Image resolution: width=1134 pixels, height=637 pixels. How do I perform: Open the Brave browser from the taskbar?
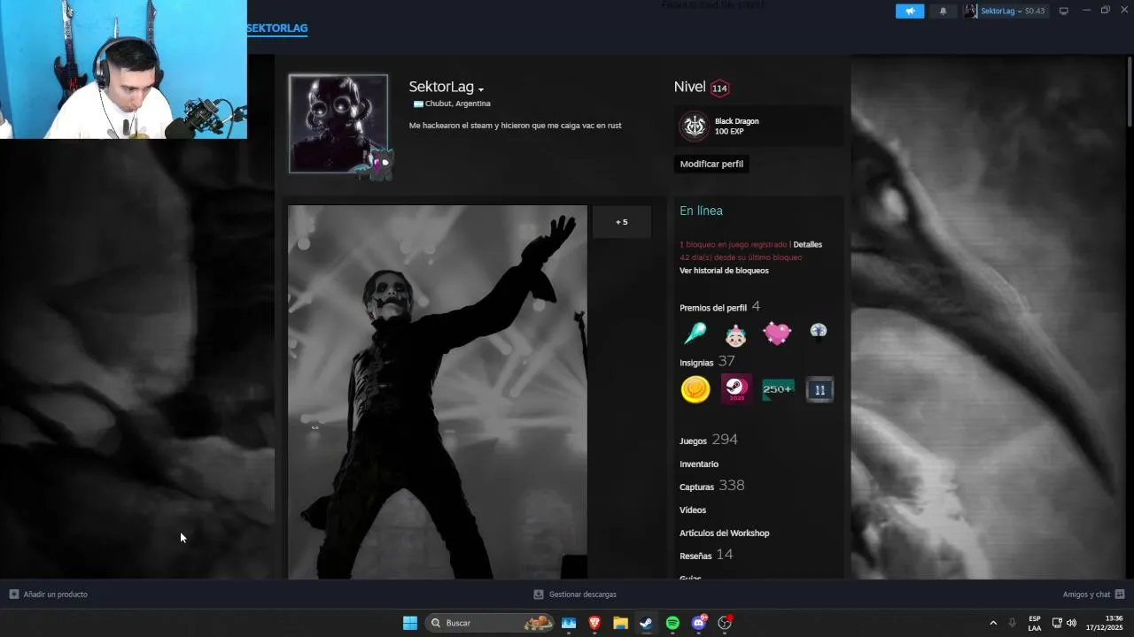click(594, 623)
